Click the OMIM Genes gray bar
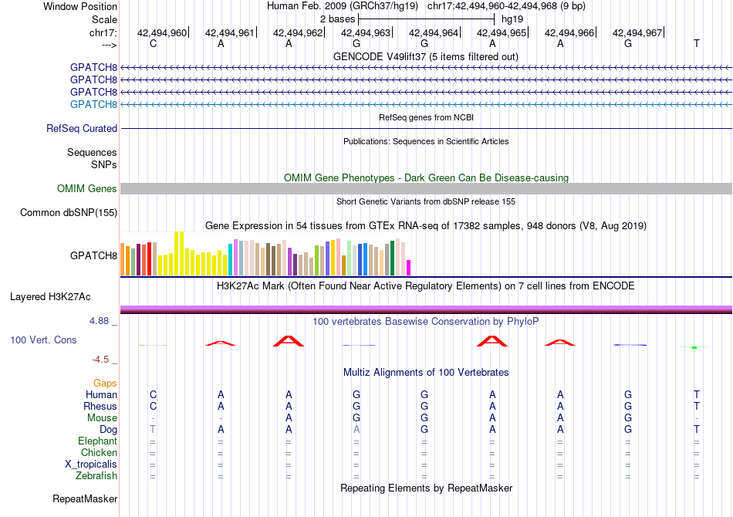Image resolution: width=733 pixels, height=517 pixels. point(426,188)
